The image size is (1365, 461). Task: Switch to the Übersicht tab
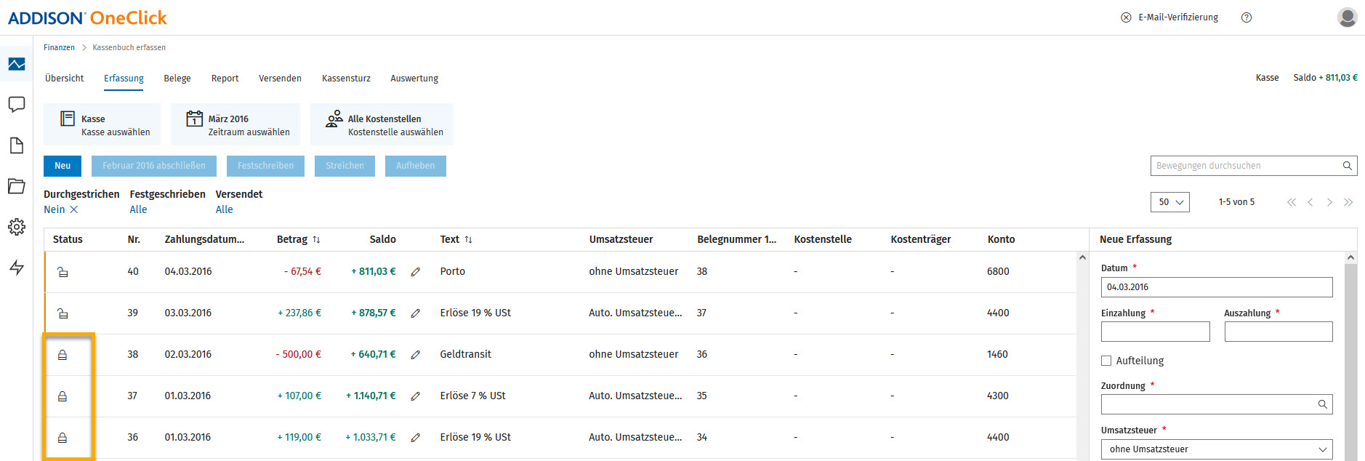click(64, 79)
